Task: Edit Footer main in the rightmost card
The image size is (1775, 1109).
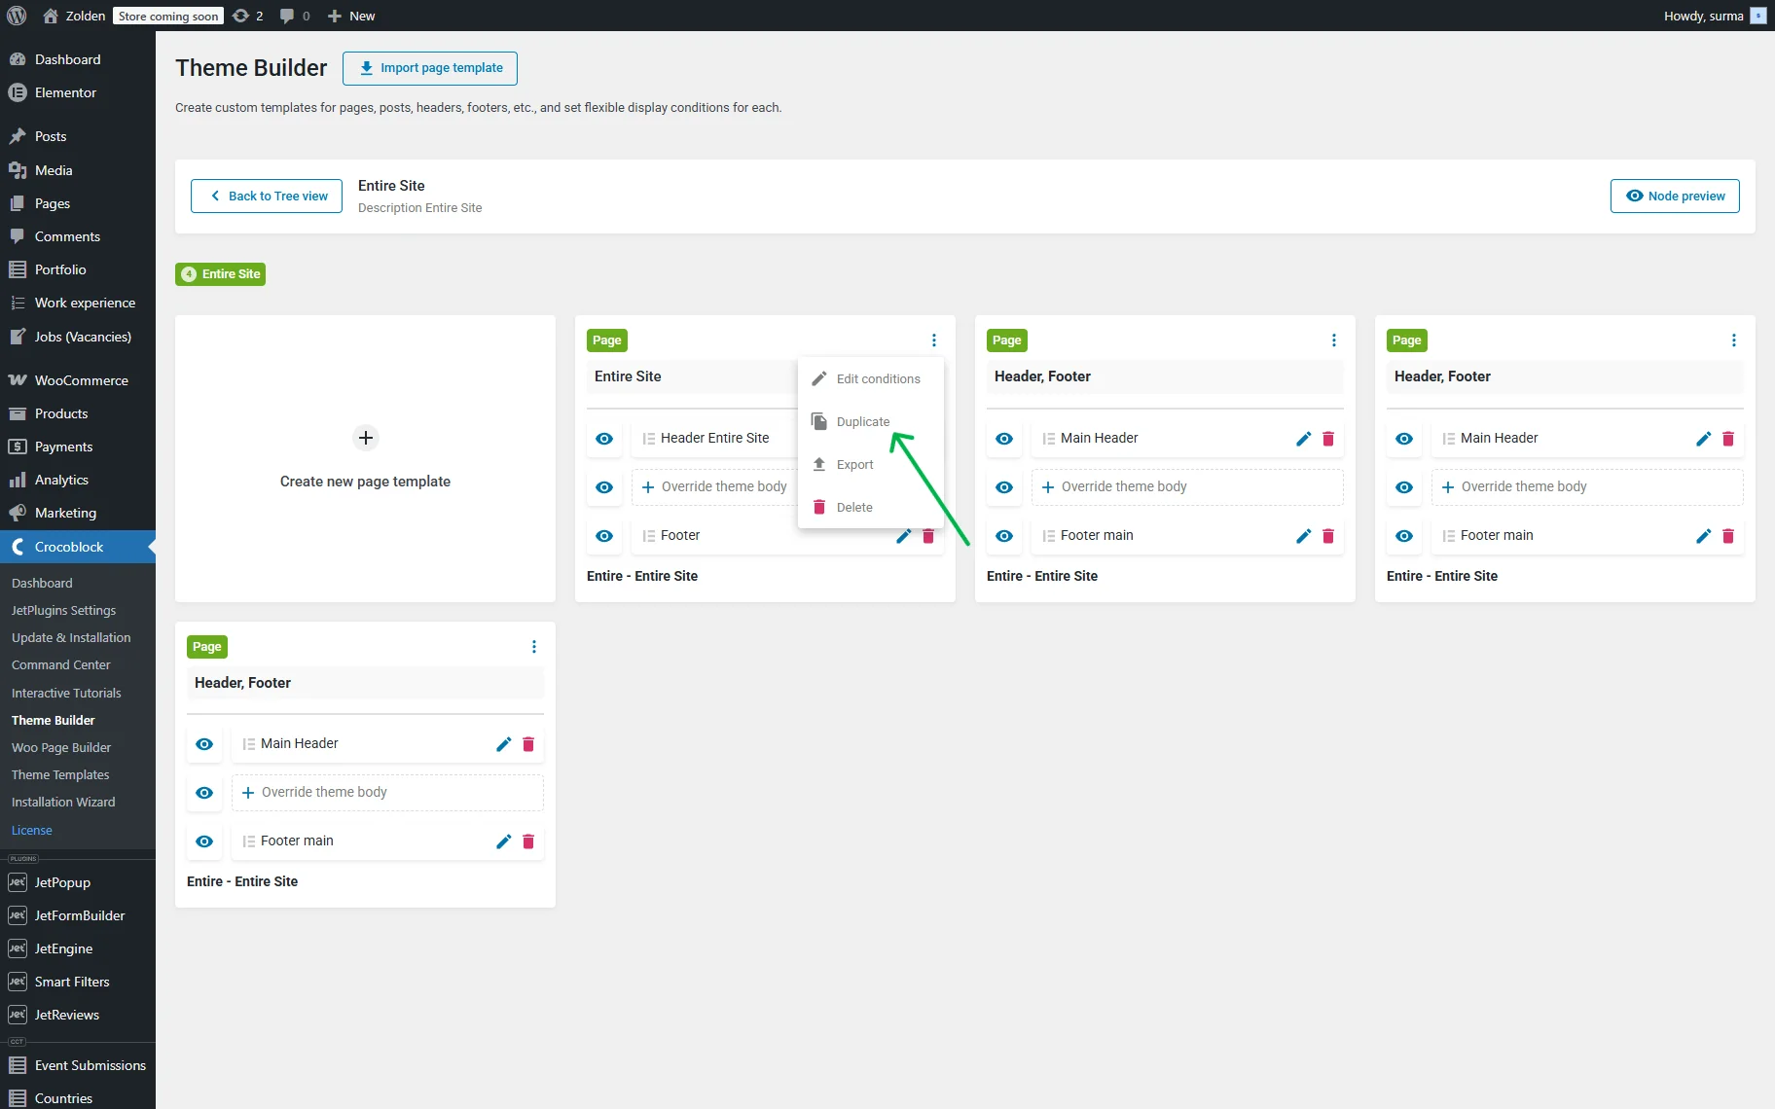Action: pos(1703,536)
